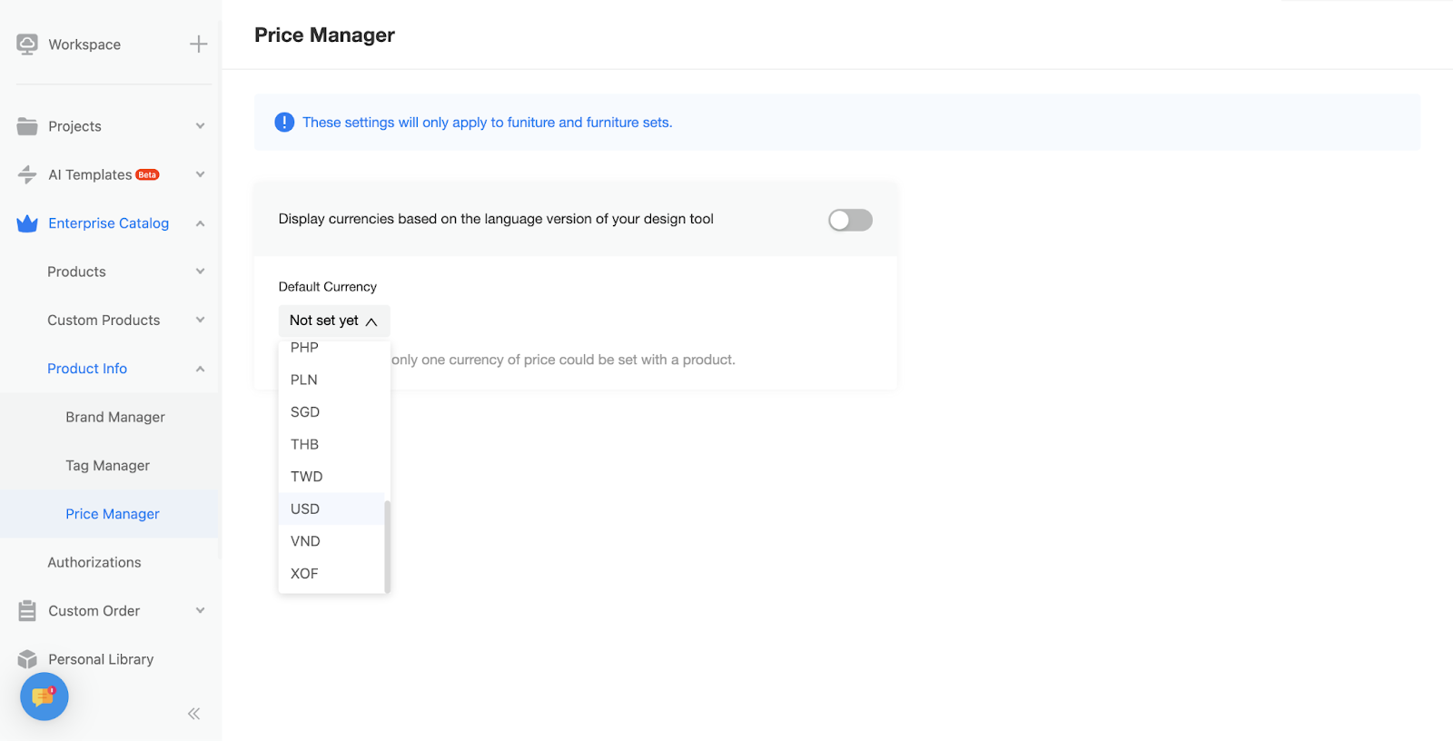Click the Projects folder icon
Viewport: 1453px width, 741px height.
pos(27,126)
